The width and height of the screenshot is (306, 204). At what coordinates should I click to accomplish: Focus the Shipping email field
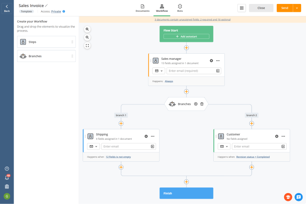129,146
